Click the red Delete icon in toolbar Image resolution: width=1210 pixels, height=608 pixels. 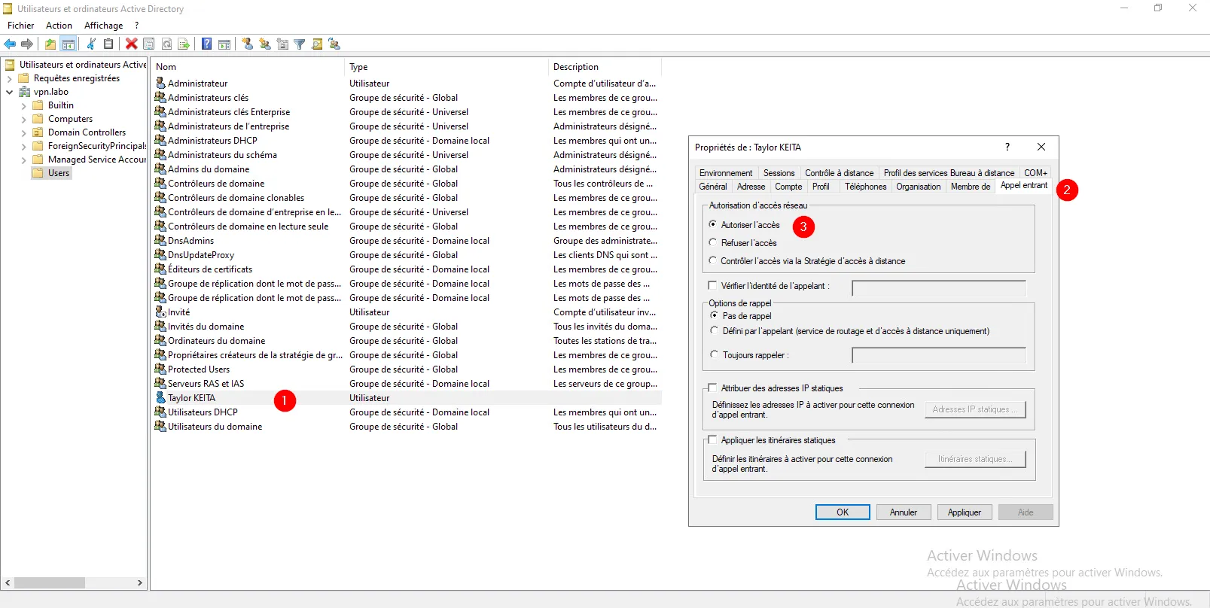[131, 44]
